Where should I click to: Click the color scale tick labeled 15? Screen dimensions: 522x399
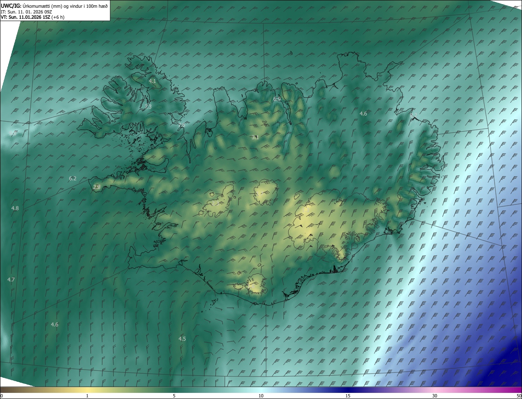click(x=348, y=396)
